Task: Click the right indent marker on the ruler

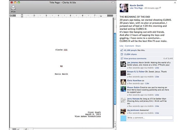Action: (x=101, y=16)
